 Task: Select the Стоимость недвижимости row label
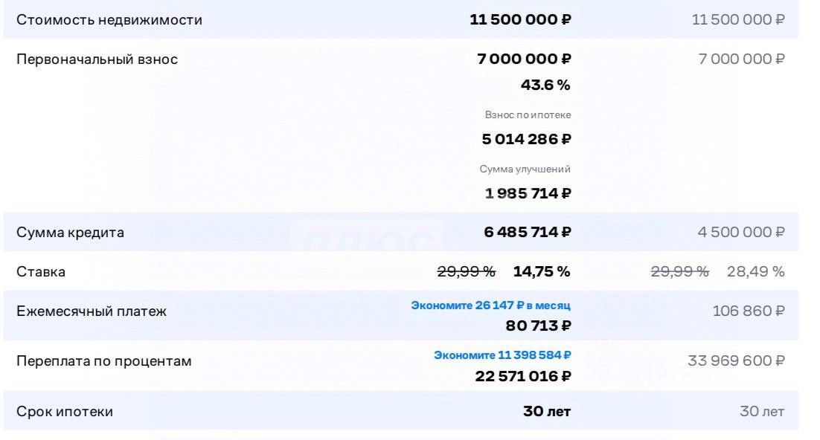(x=109, y=20)
